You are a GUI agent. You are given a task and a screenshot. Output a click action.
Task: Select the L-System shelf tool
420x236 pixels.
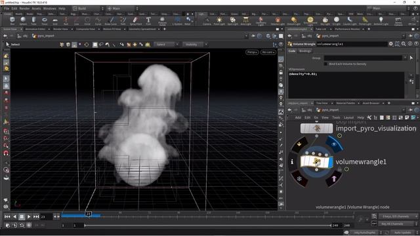pos(177,21)
